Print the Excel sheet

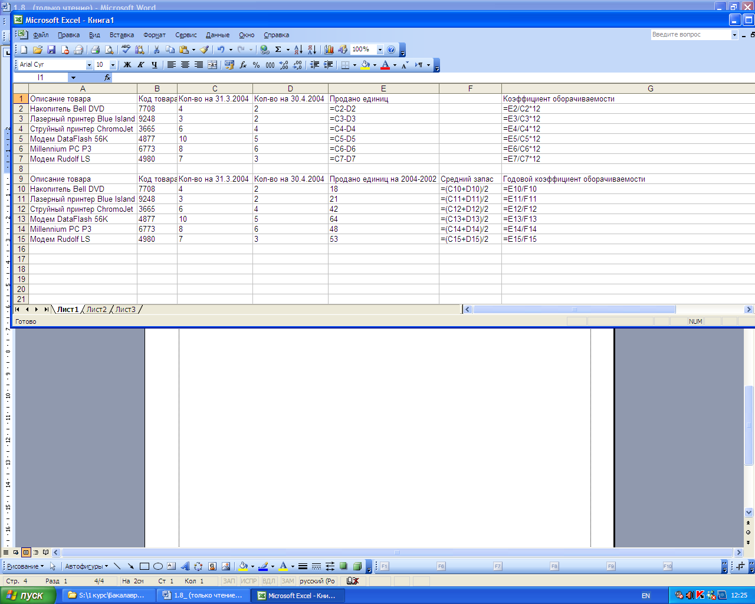pos(95,50)
